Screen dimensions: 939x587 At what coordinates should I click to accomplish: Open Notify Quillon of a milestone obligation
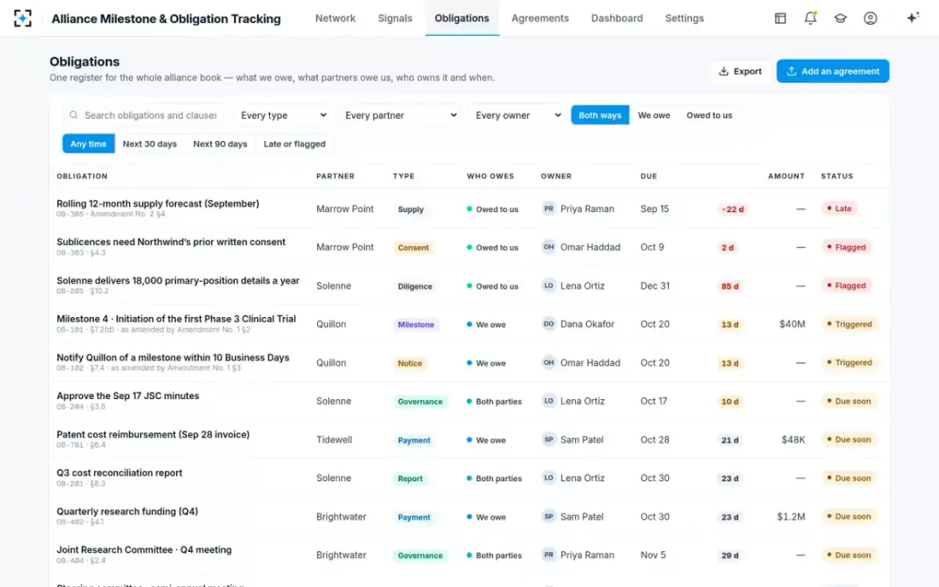coord(173,358)
